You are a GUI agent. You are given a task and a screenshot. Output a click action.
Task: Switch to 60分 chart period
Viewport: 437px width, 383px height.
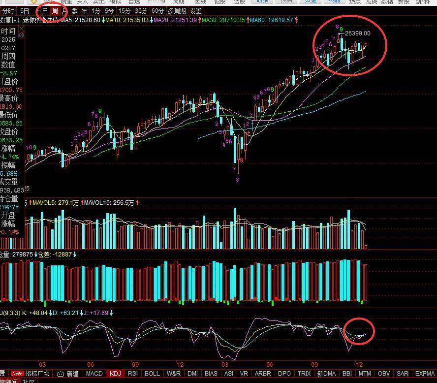157,11
